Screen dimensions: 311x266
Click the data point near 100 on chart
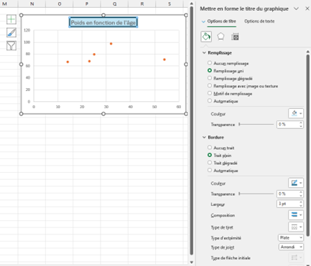click(111, 44)
